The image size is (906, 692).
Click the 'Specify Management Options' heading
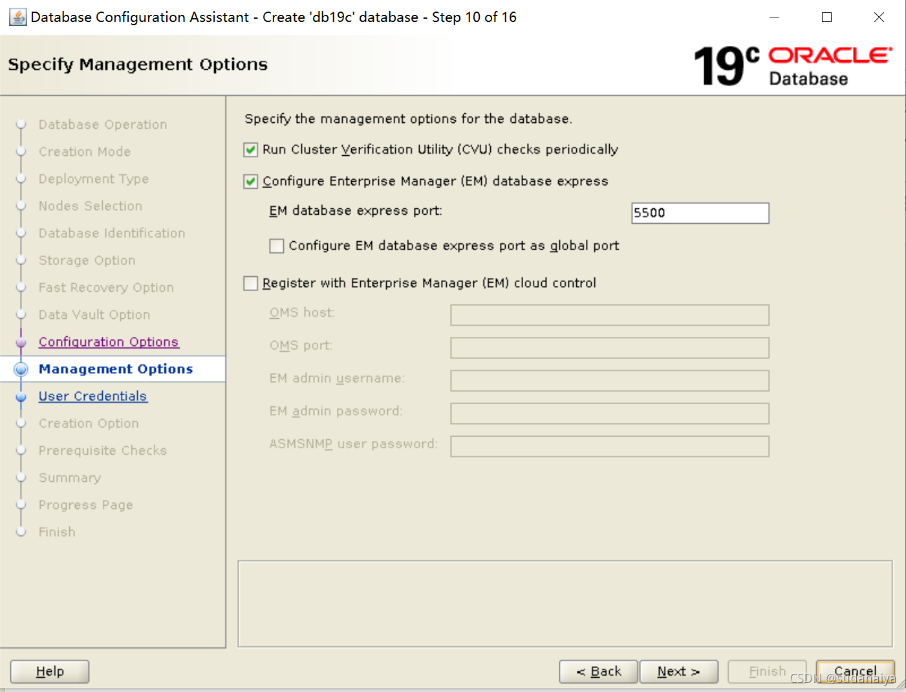pos(138,65)
